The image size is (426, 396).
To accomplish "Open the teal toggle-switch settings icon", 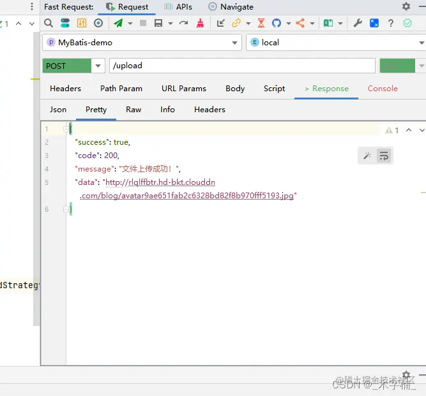I will [65, 23].
